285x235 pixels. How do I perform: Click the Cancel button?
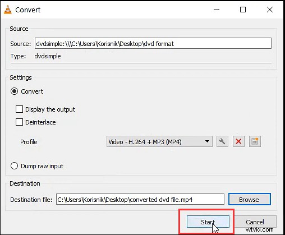click(x=255, y=222)
